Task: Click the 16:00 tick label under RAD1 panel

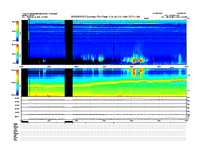Action: click(131, 67)
